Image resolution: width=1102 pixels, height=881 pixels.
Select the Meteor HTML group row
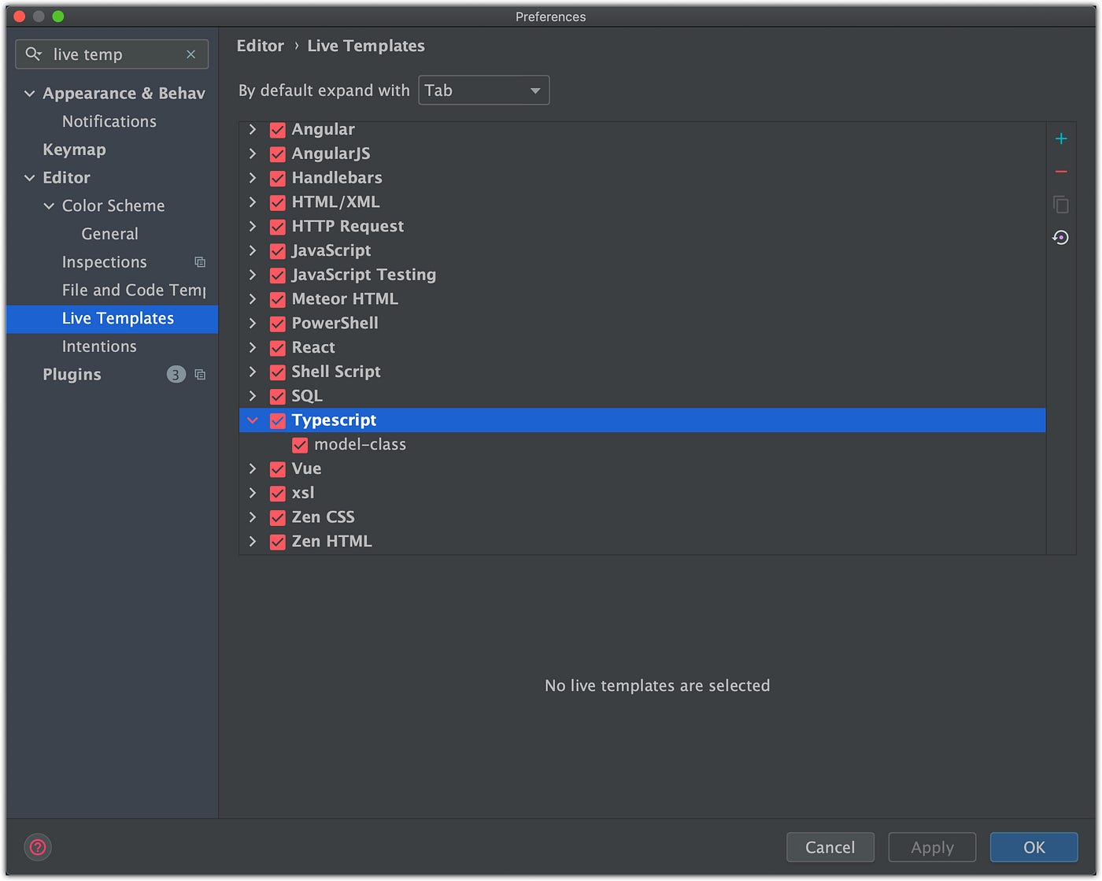[x=642, y=299]
